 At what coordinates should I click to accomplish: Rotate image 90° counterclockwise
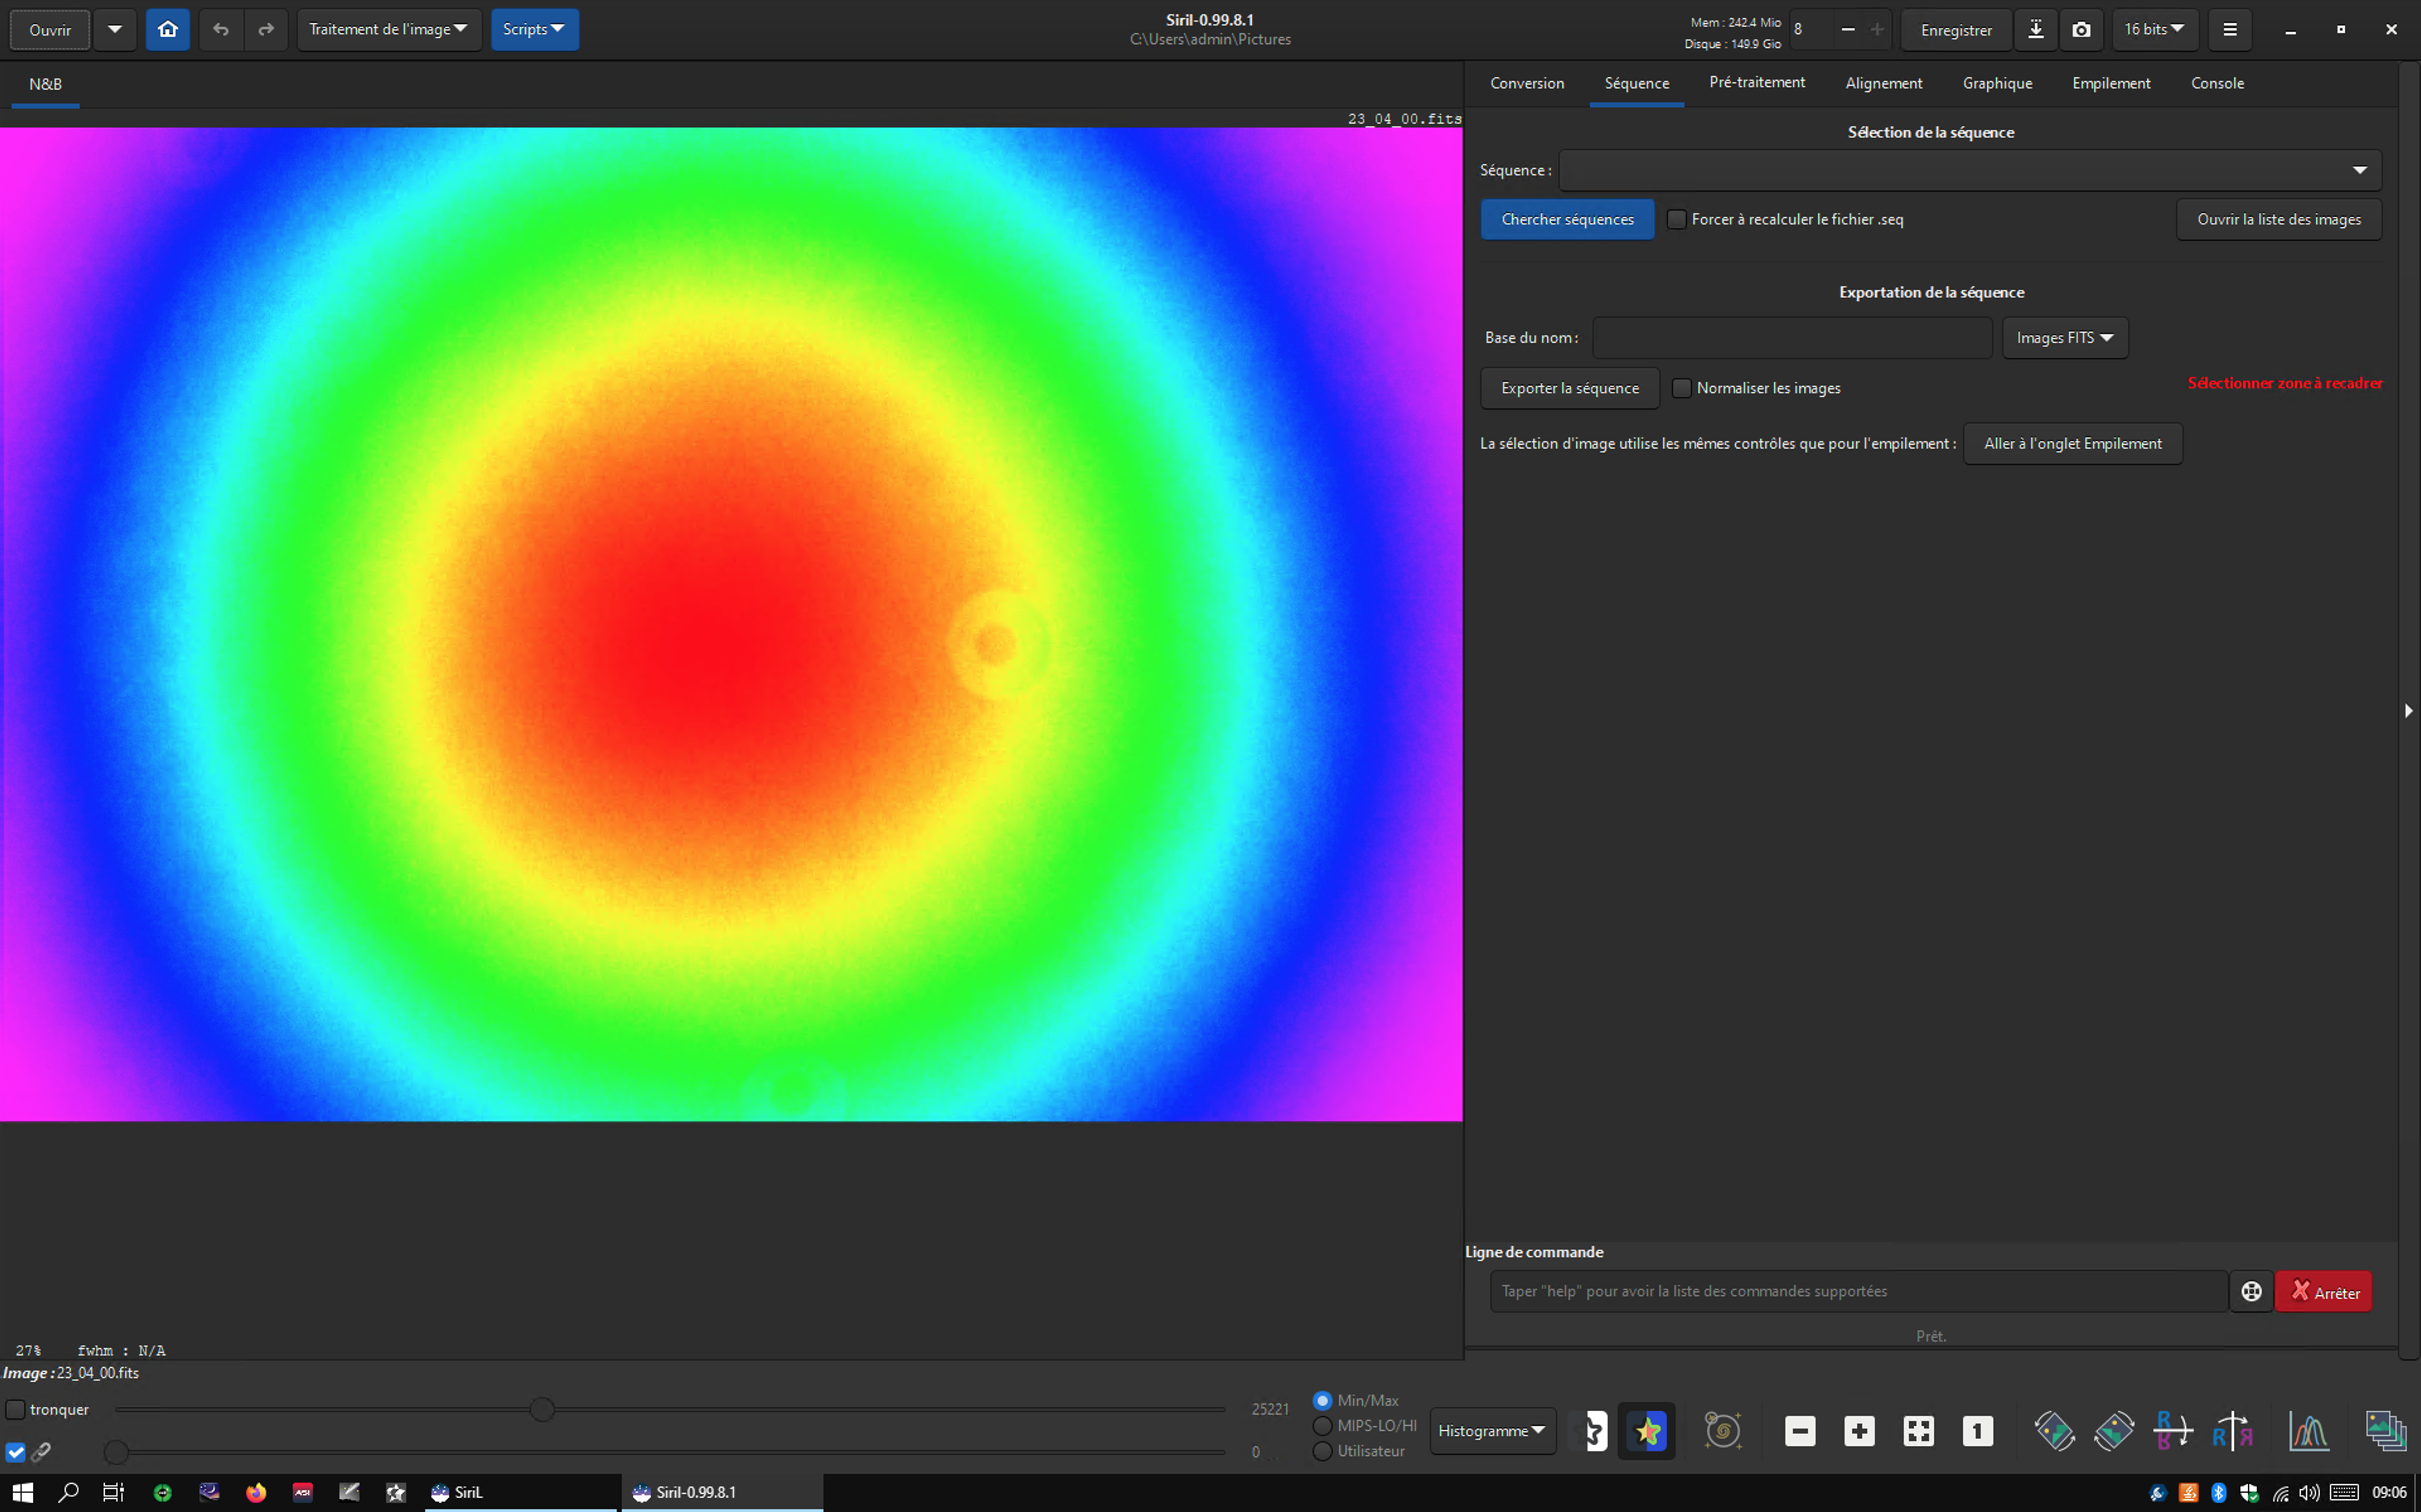click(x=2055, y=1431)
